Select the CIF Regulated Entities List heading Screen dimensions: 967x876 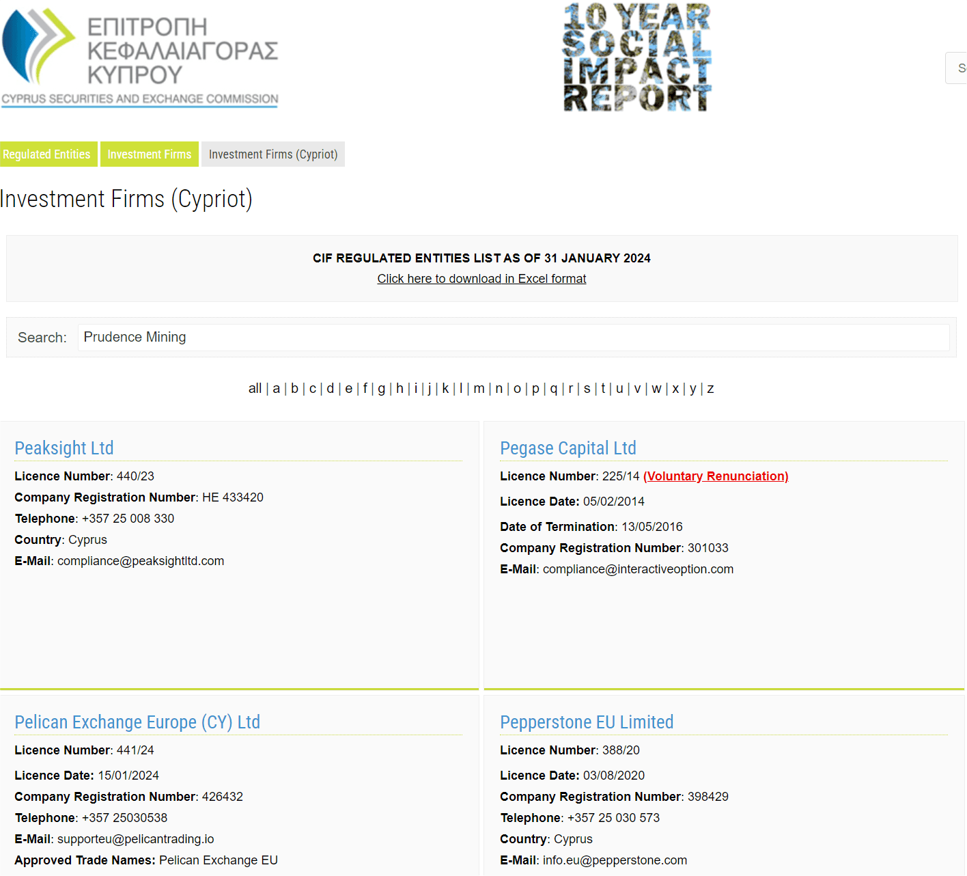coord(481,258)
